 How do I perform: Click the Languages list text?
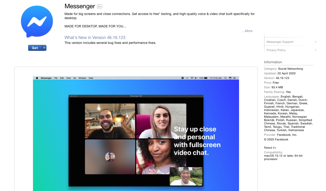tap(288, 113)
